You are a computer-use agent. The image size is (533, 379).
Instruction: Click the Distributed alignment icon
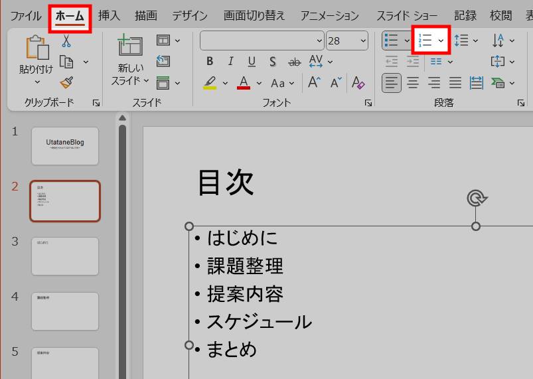tap(476, 82)
